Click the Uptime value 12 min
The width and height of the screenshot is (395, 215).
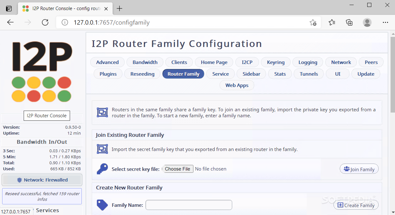[x=74, y=133]
